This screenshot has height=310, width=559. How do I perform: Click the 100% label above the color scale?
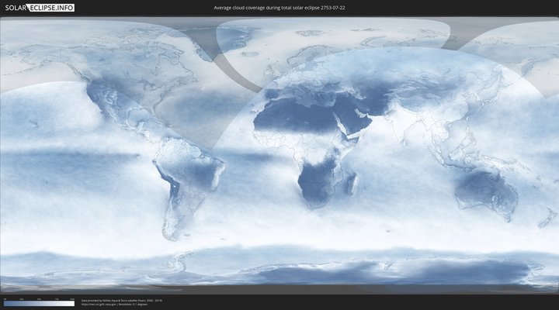point(72,299)
